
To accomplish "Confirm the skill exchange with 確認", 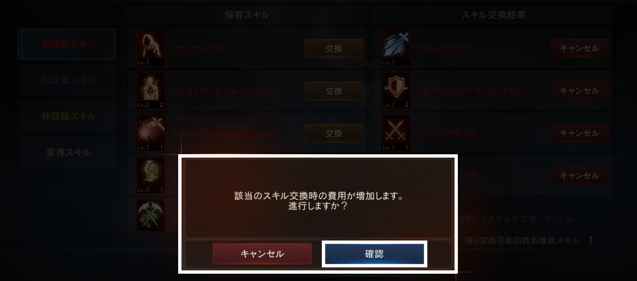I will (374, 254).
